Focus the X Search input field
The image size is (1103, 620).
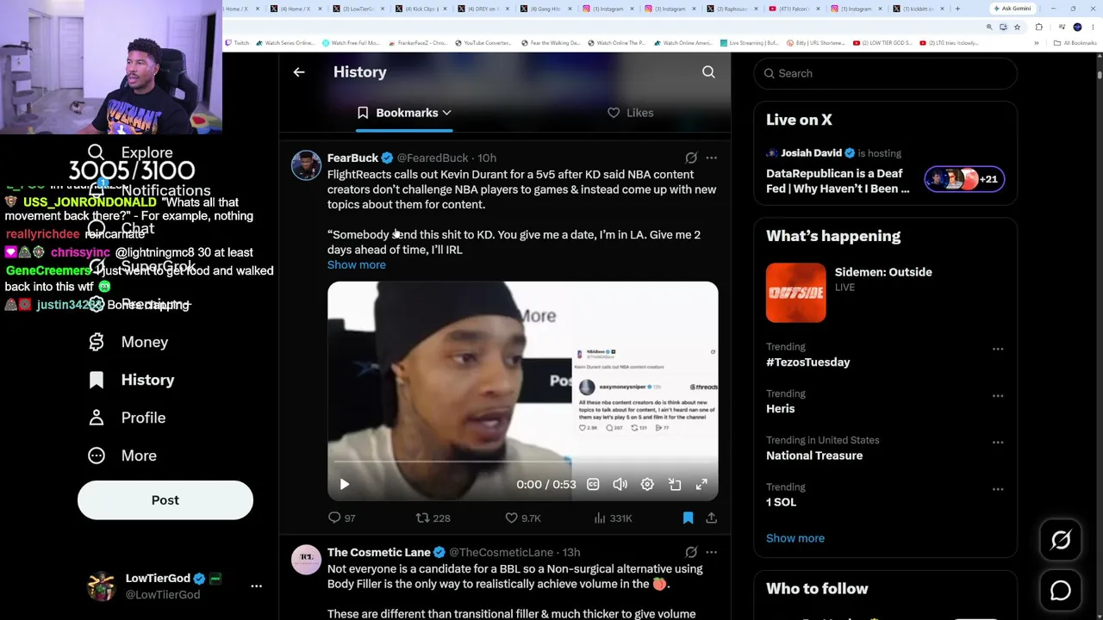[x=886, y=73]
